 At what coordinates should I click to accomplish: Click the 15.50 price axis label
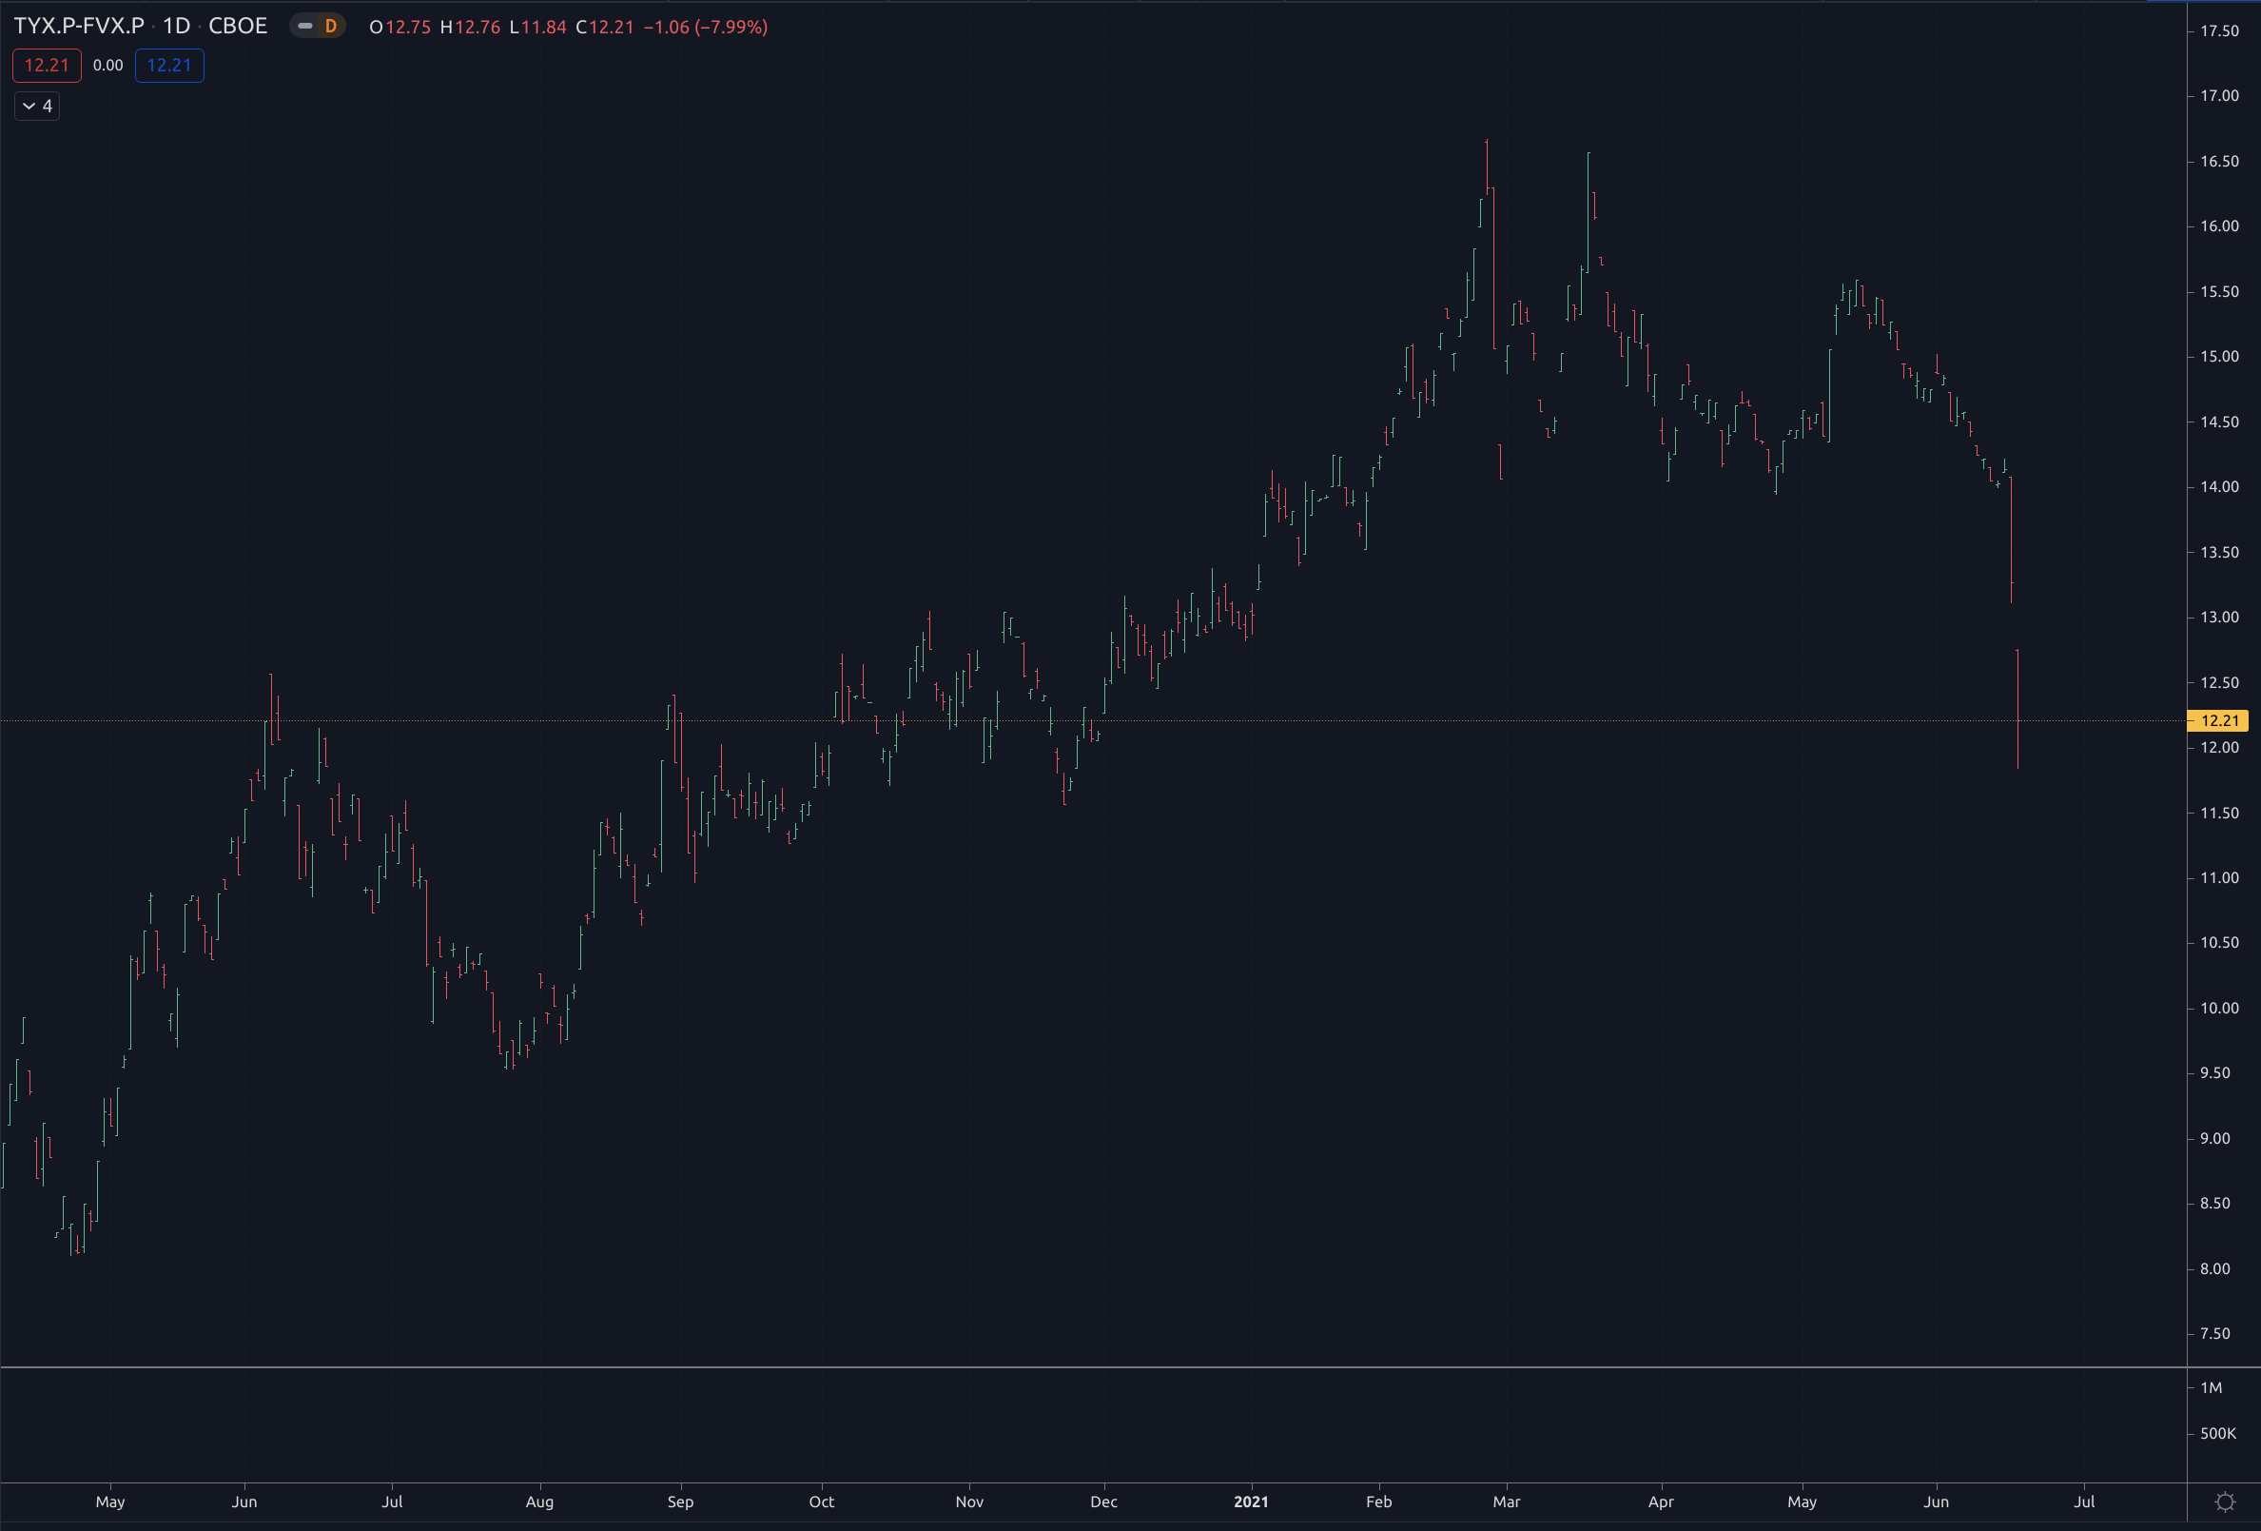pos(2219,292)
